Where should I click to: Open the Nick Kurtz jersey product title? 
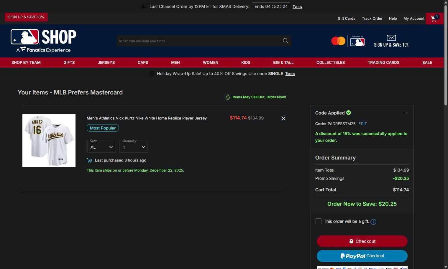(x=147, y=118)
